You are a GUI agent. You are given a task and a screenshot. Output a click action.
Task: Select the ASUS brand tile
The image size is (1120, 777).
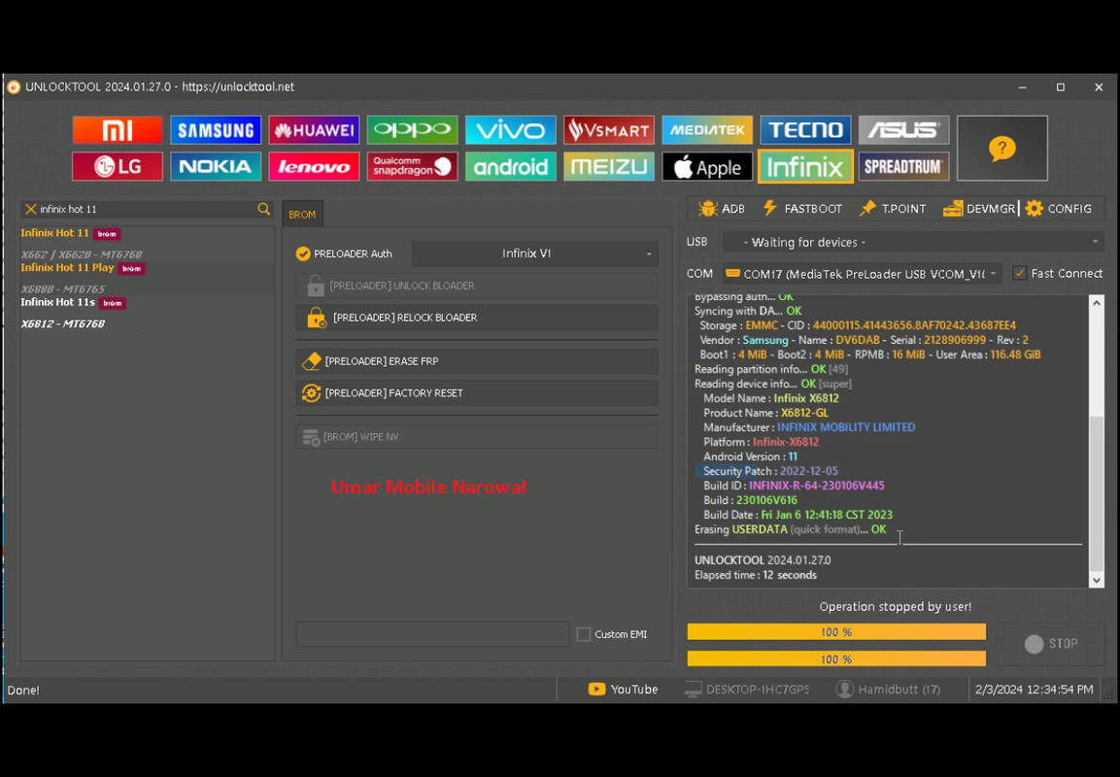903,130
